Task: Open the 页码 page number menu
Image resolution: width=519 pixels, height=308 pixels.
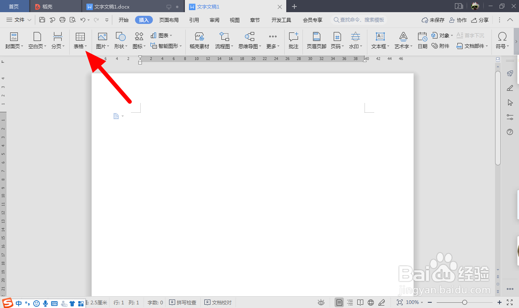Action: [x=337, y=41]
